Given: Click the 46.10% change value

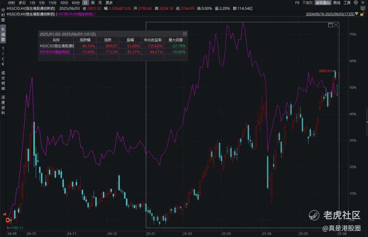Looking at the screenshot, I should point(88,46).
